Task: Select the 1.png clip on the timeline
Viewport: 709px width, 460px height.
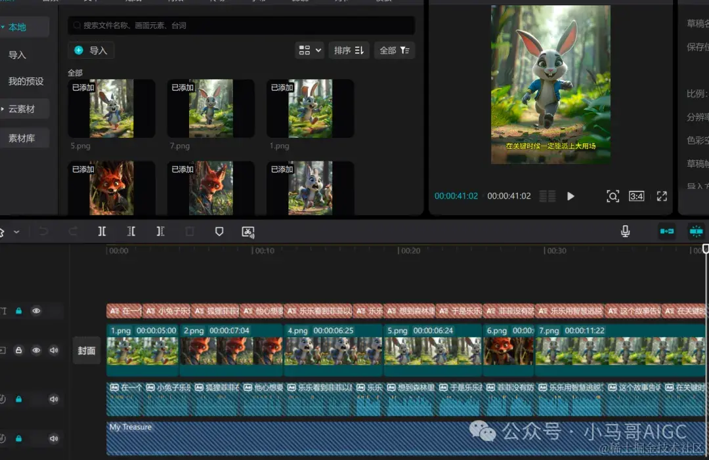Action: tap(142, 350)
